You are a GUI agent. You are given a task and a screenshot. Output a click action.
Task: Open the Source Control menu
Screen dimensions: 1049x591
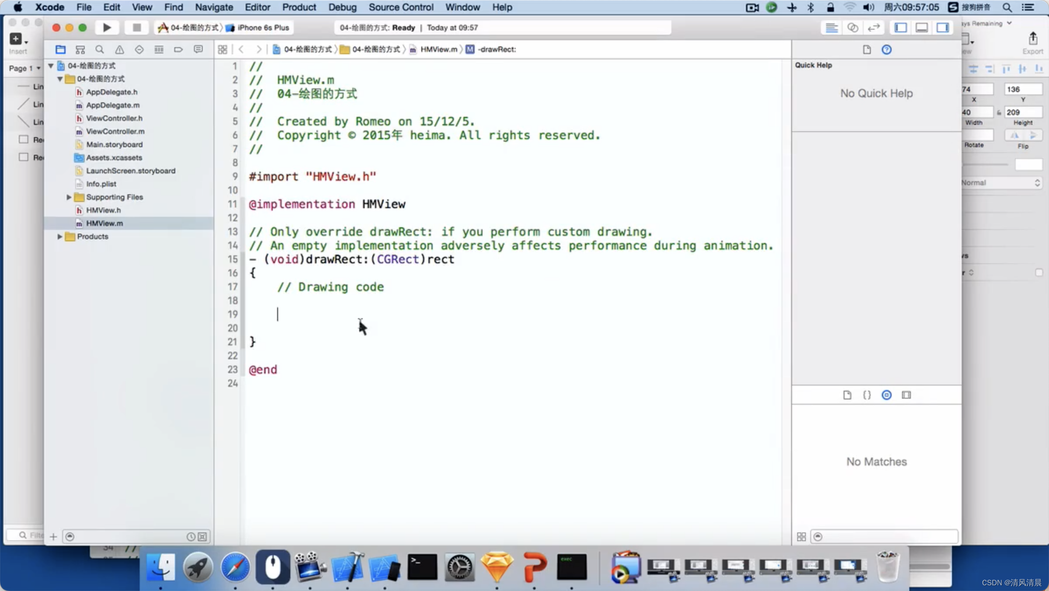pos(401,7)
